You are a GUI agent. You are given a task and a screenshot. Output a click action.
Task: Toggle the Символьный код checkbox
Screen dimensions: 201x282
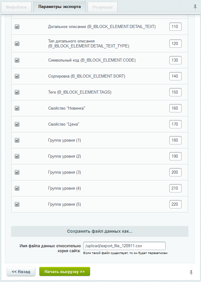[x=17, y=60]
